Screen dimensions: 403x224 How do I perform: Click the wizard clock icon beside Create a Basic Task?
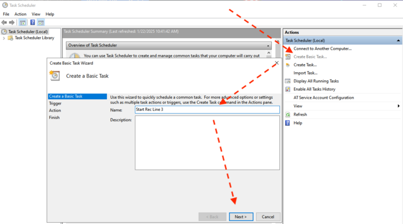pos(54,76)
